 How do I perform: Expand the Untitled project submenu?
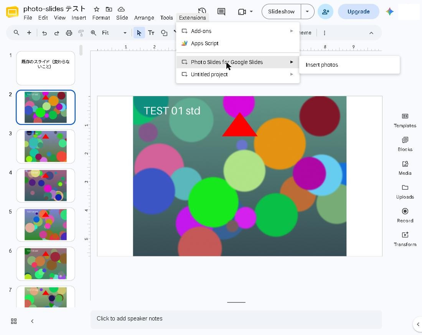237,74
